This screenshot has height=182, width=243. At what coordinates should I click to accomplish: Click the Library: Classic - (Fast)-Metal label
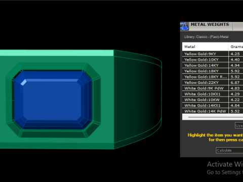(207, 37)
